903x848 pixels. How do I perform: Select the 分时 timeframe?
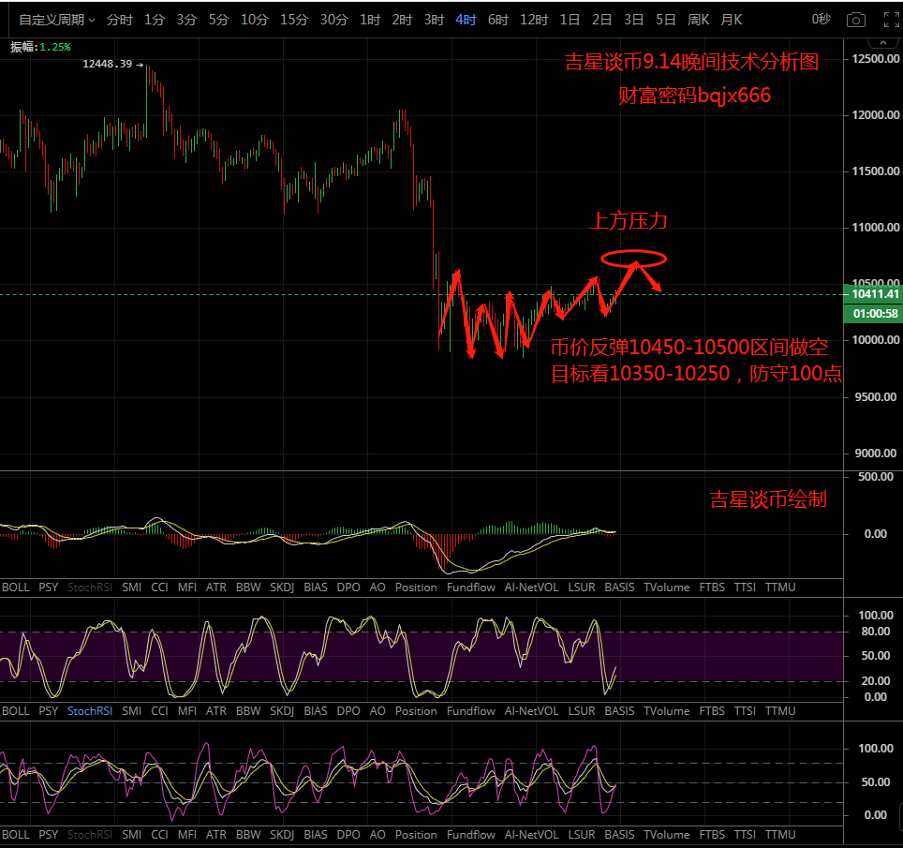click(x=119, y=20)
